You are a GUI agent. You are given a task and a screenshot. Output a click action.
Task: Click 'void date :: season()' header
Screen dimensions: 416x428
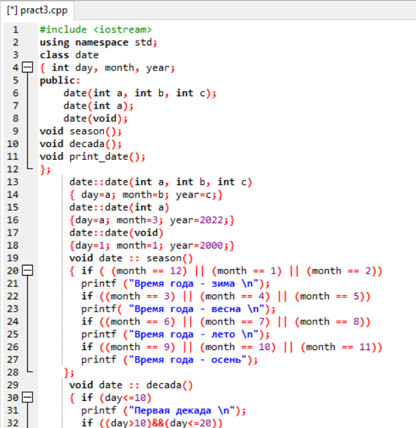[131, 258]
